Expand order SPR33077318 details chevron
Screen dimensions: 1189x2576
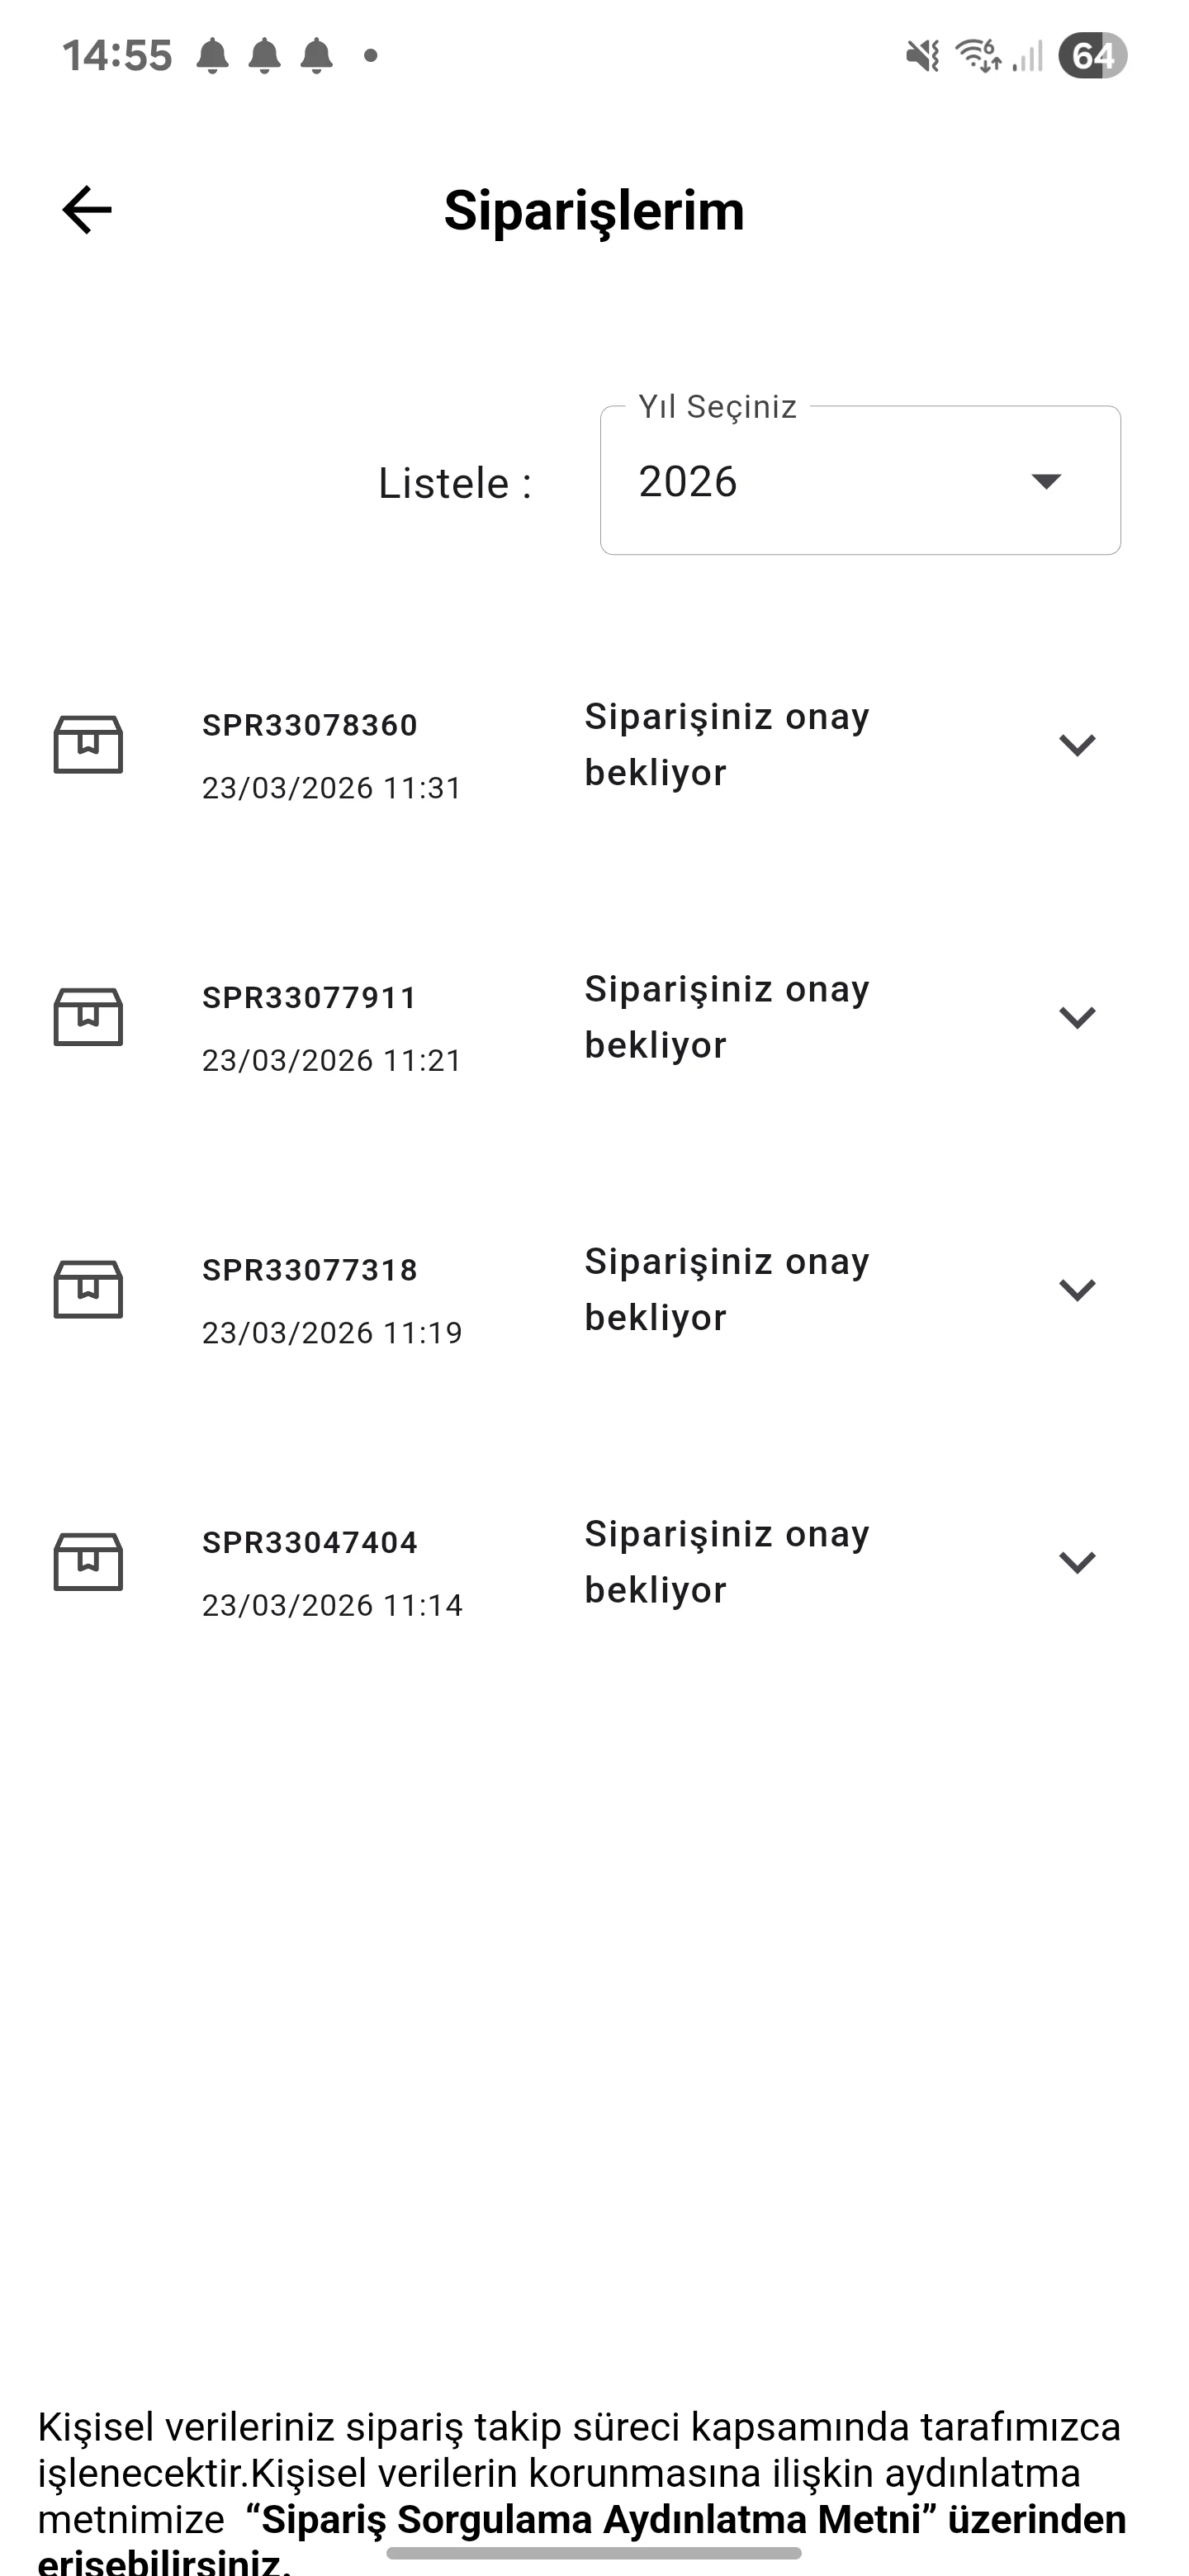tap(1077, 1290)
